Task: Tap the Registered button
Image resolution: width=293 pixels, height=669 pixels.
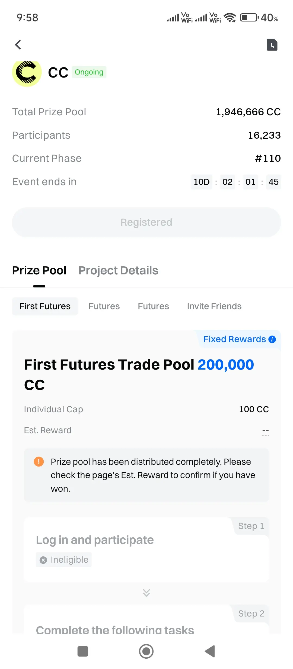Action: [x=146, y=222]
